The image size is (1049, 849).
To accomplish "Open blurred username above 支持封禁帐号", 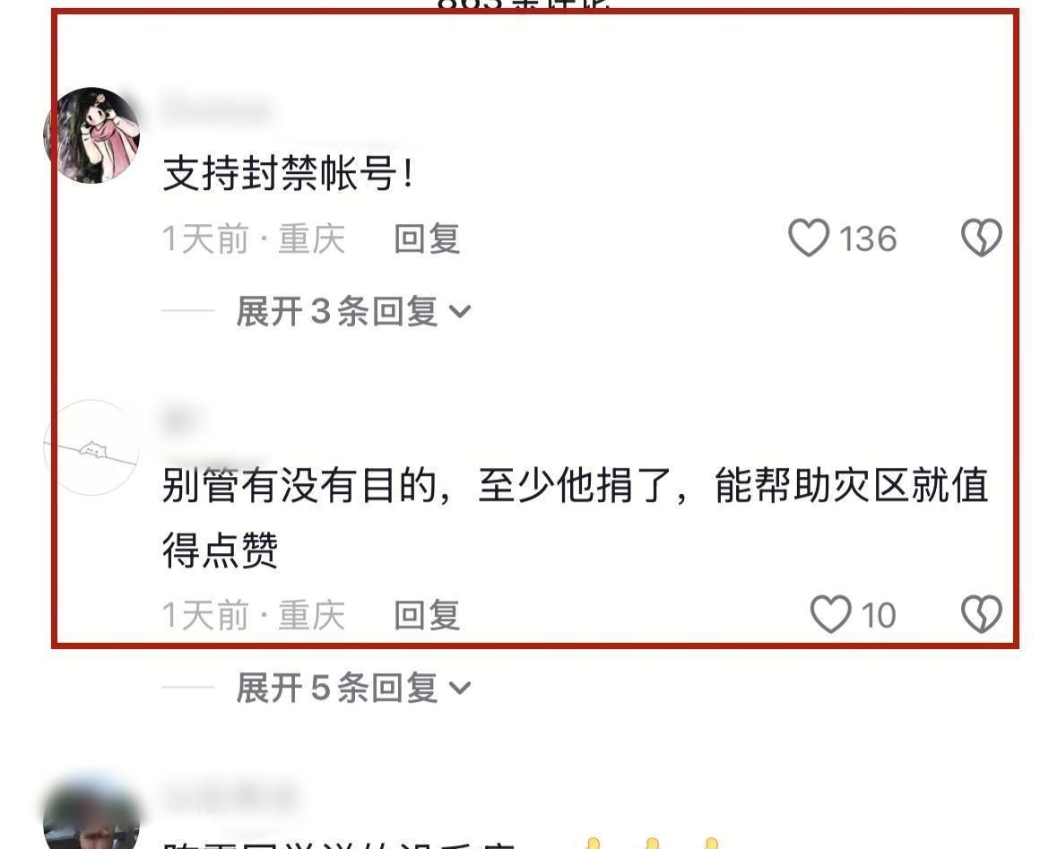I will coord(218,108).
